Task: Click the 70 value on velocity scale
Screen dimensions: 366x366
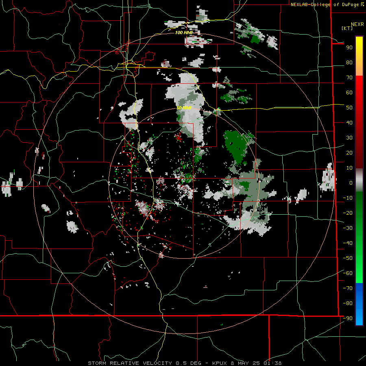Action: pos(349,78)
